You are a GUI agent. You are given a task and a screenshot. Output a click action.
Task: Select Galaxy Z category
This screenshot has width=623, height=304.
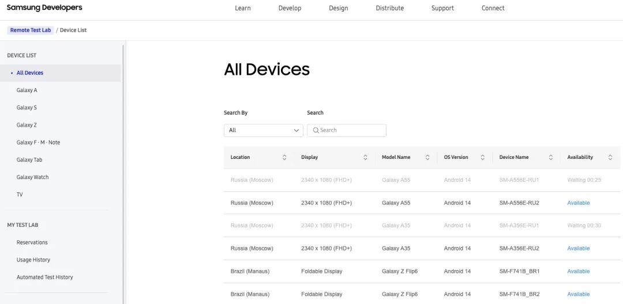[27, 126]
